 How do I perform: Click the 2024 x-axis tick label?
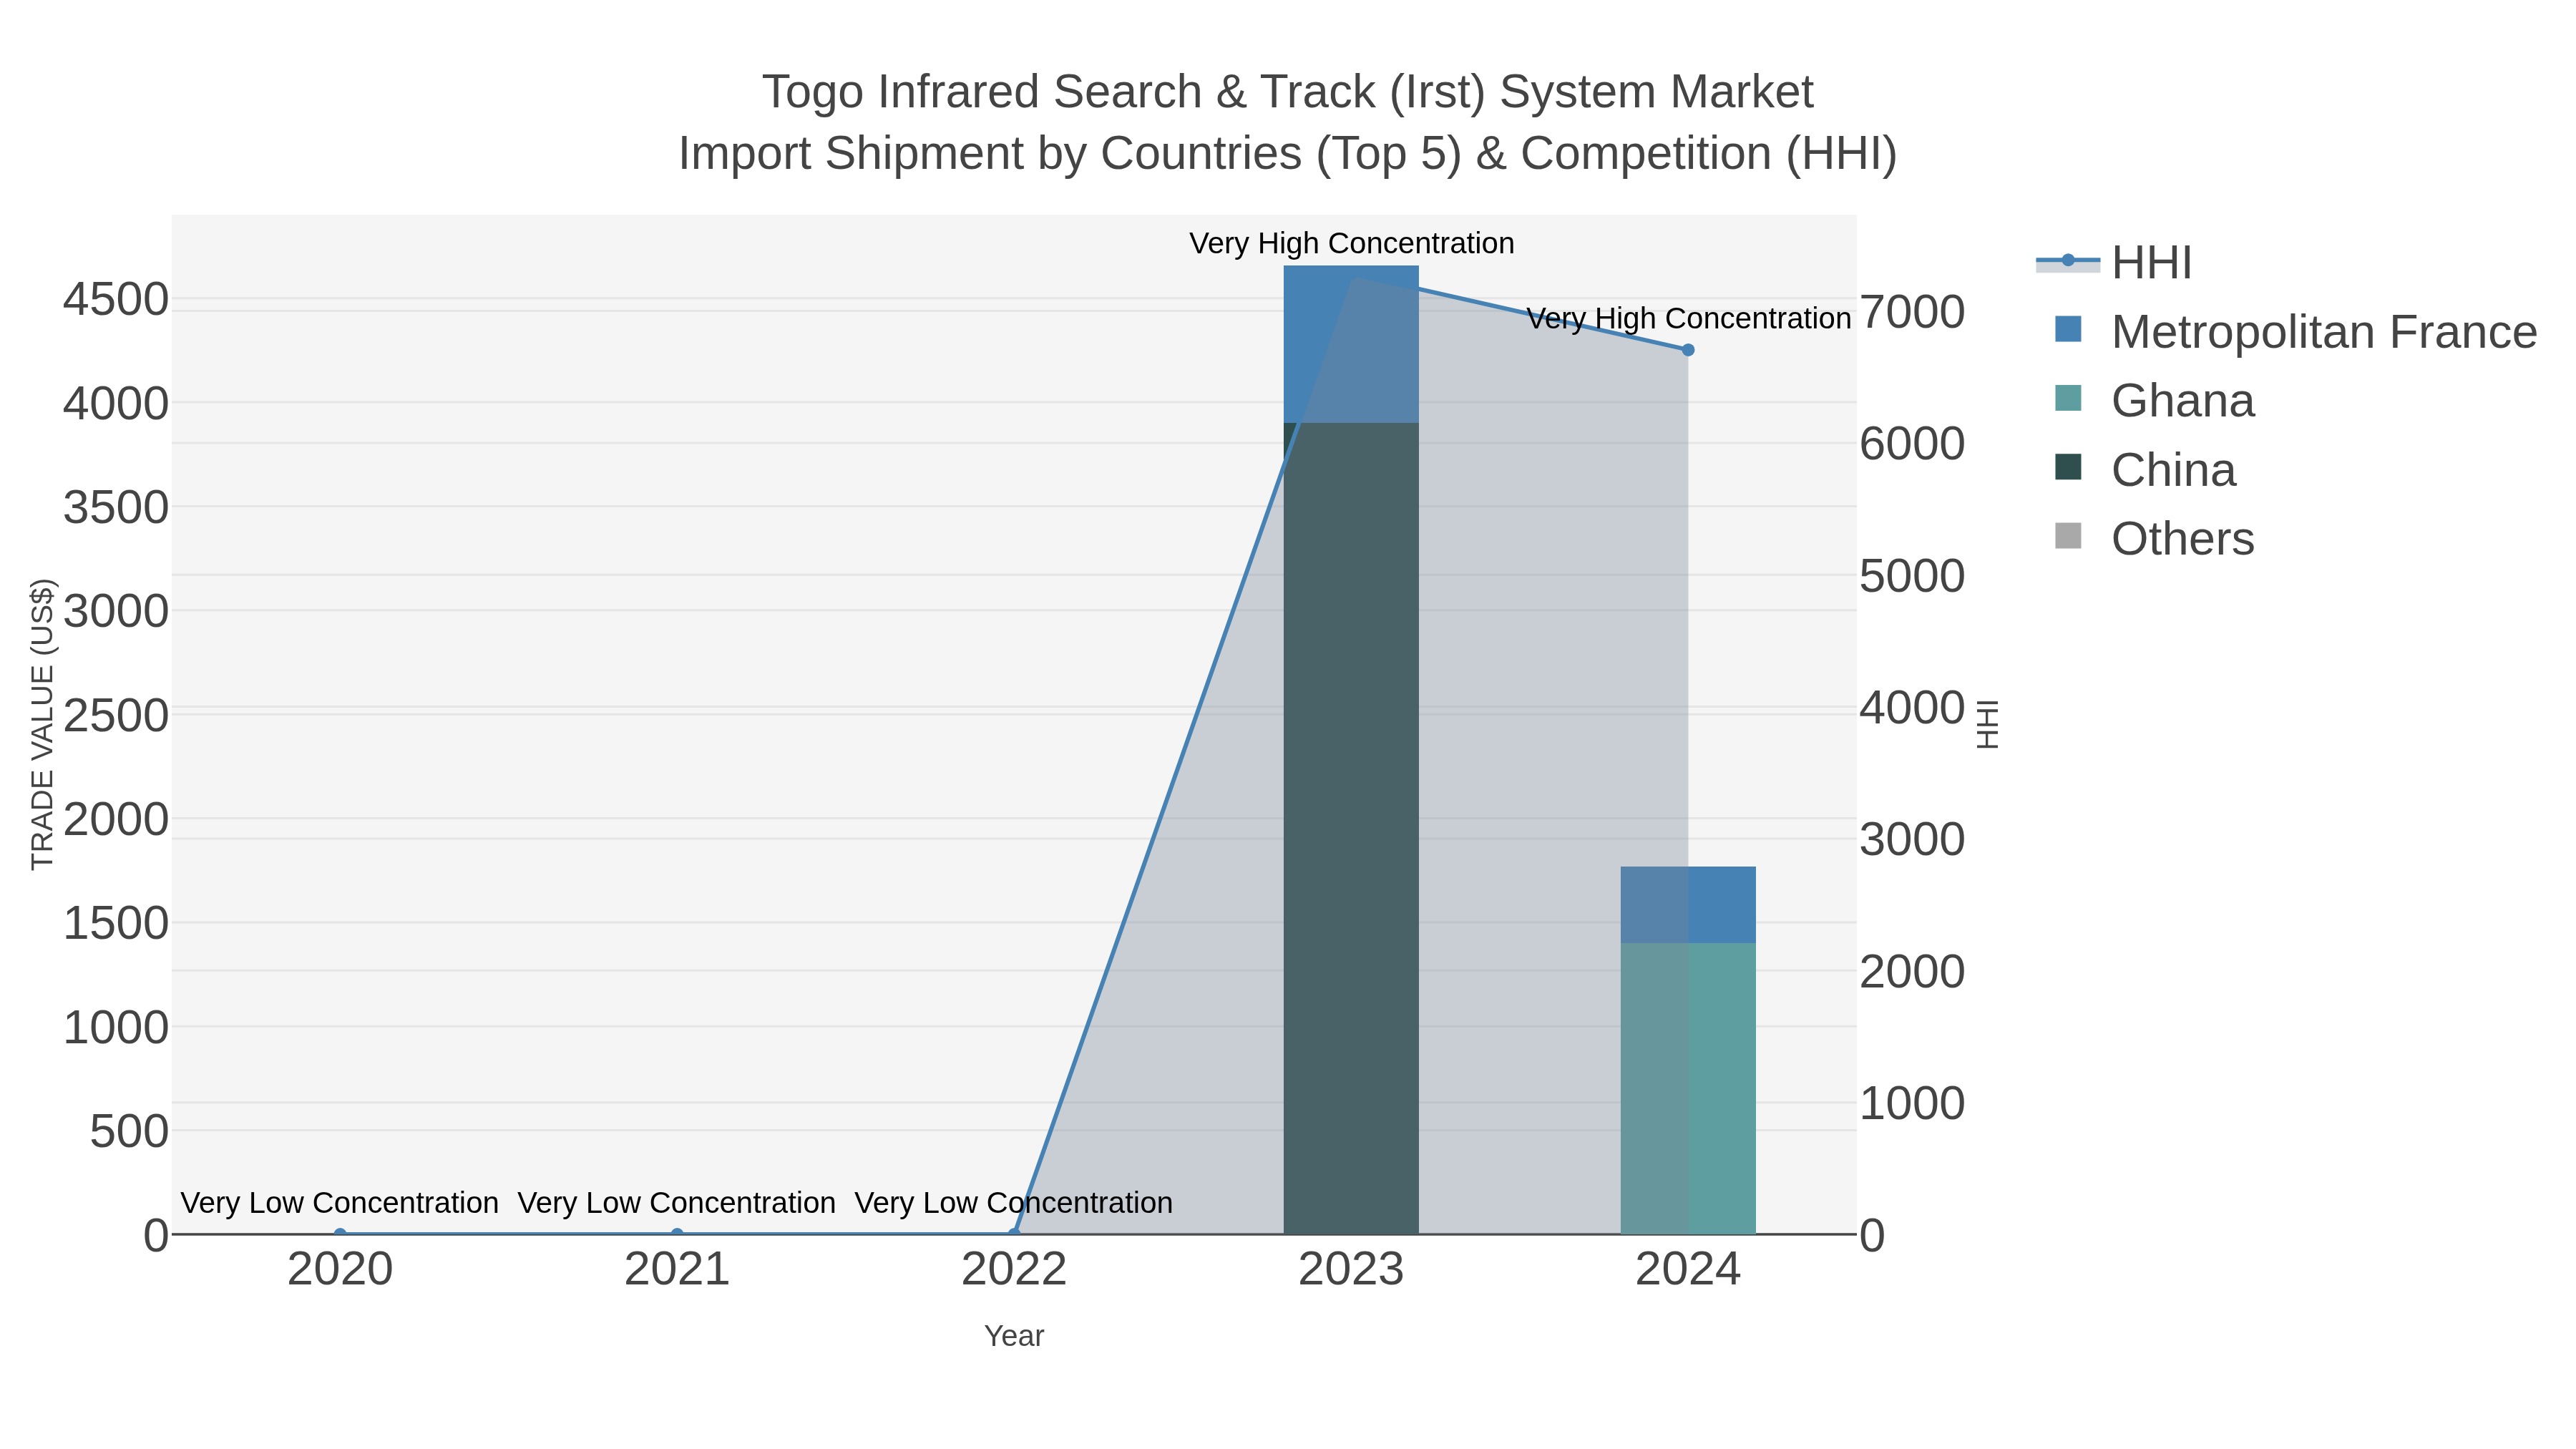point(1688,1270)
